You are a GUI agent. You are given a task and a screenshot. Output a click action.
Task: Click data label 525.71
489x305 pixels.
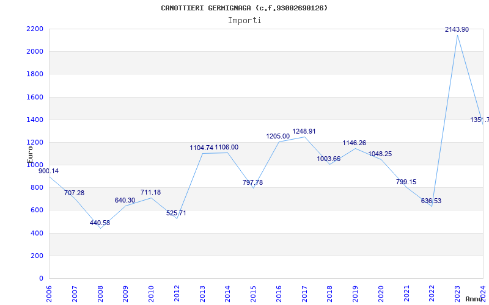point(176,213)
